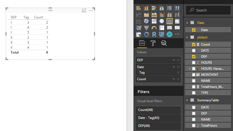Select the gauge visualization
233x131 pixels.
pos(154,28)
